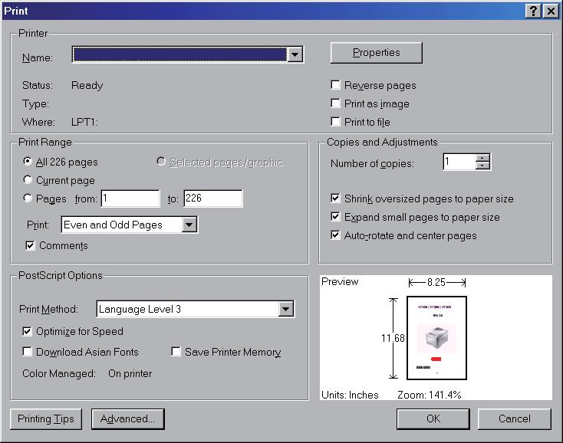Click the Print Method dropdown arrow

tap(286, 309)
